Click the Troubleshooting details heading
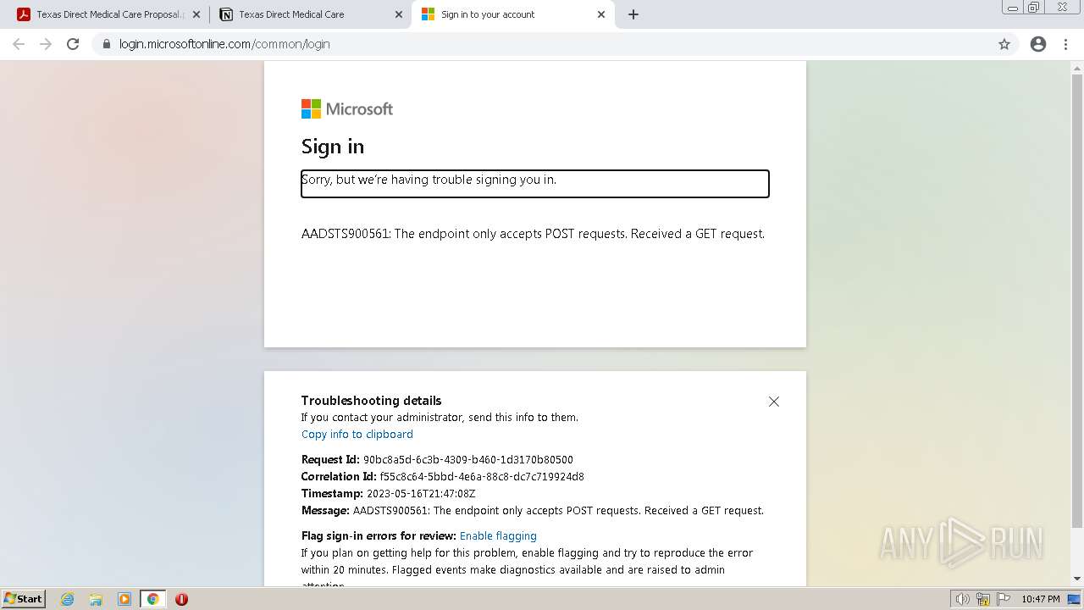1084x610 pixels. click(372, 401)
